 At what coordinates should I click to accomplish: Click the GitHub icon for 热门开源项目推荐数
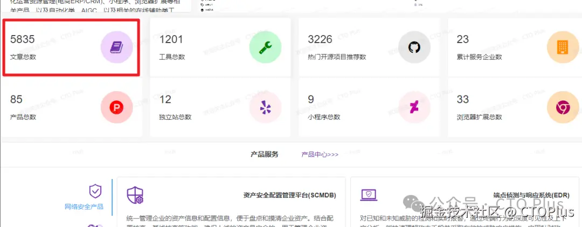click(x=414, y=47)
